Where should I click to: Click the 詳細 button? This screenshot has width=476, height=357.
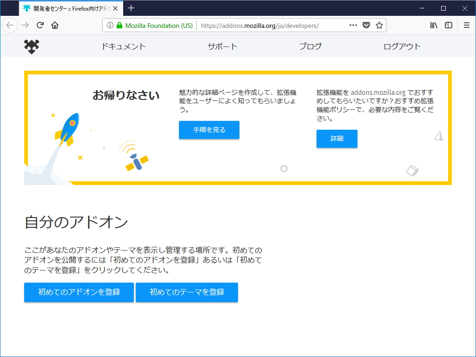coord(337,139)
